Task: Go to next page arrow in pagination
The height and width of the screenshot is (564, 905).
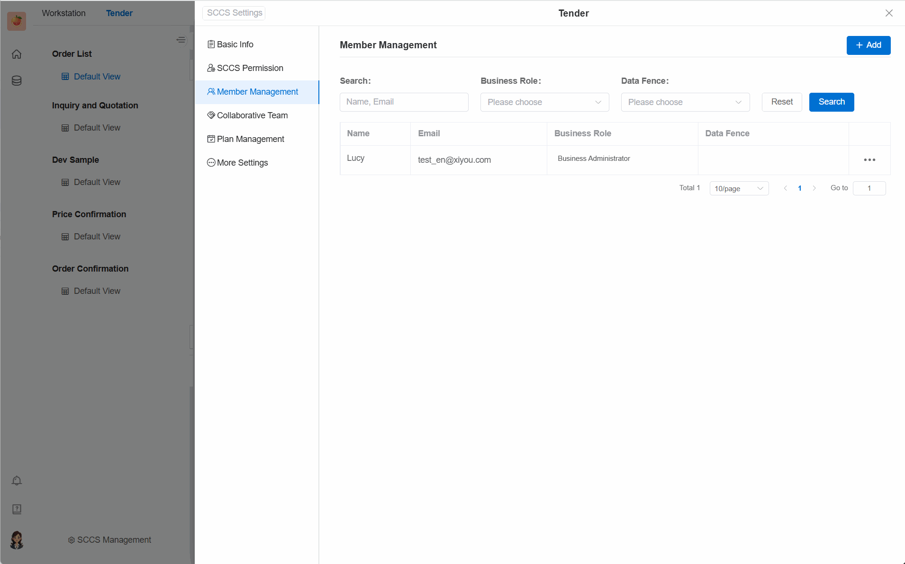Action: [814, 188]
